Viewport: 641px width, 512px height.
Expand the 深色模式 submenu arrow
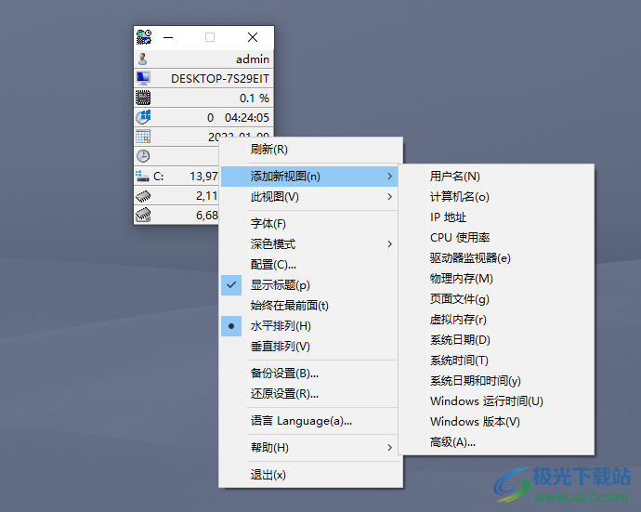(389, 244)
